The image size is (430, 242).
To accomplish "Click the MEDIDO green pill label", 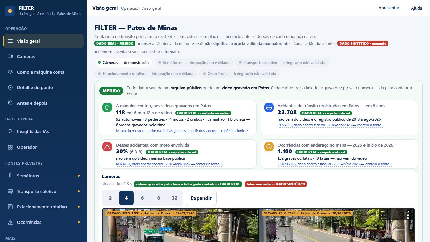I will tap(111, 91).
